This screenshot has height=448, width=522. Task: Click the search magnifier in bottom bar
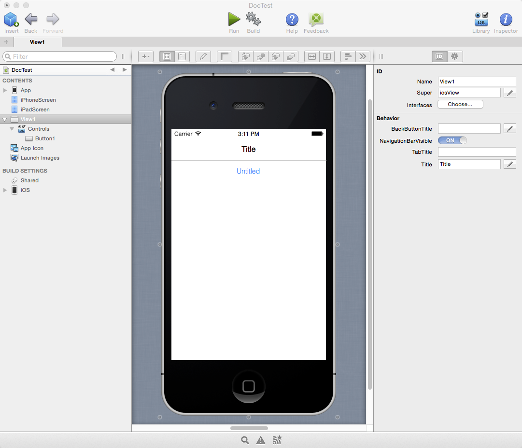[x=245, y=440]
